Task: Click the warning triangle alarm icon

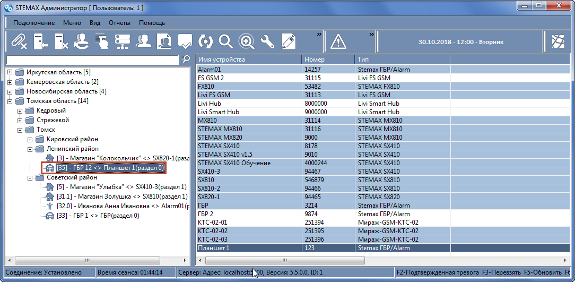Action: coord(338,41)
